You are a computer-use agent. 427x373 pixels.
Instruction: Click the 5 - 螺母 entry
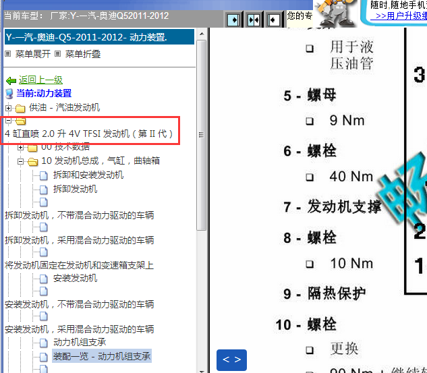310,96
